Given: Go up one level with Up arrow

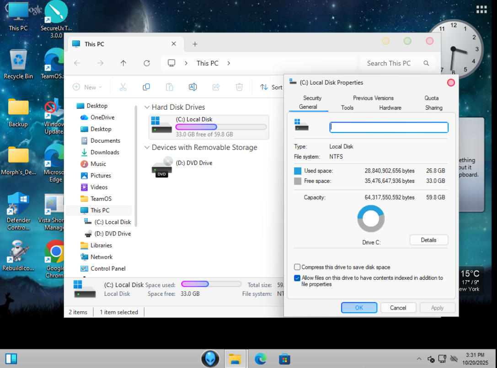Looking at the screenshot, I should pyautogui.click(x=123, y=63).
